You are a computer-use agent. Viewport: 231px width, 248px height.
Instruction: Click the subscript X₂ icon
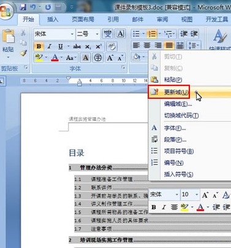[88, 47]
